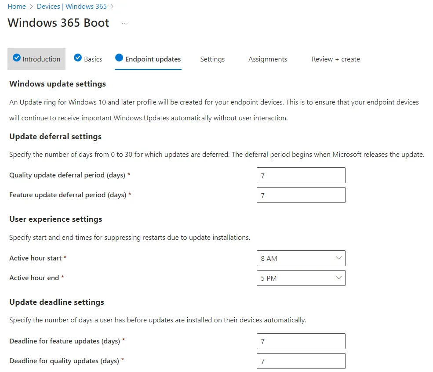Open the ellipsis menu beside Windows 365 Boot

(125, 23)
